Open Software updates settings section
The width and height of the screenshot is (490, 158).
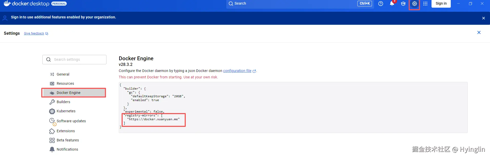point(74,121)
